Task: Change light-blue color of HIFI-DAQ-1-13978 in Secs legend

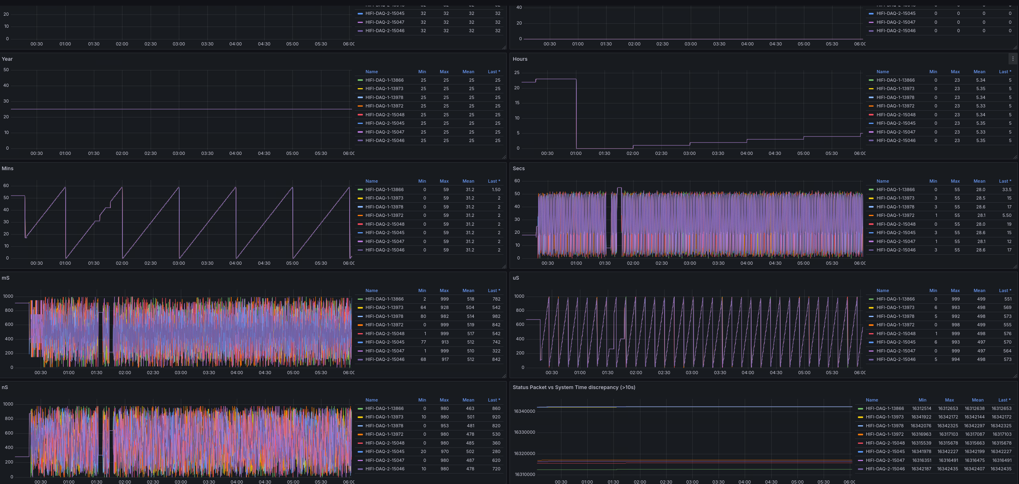Action: [x=871, y=207]
